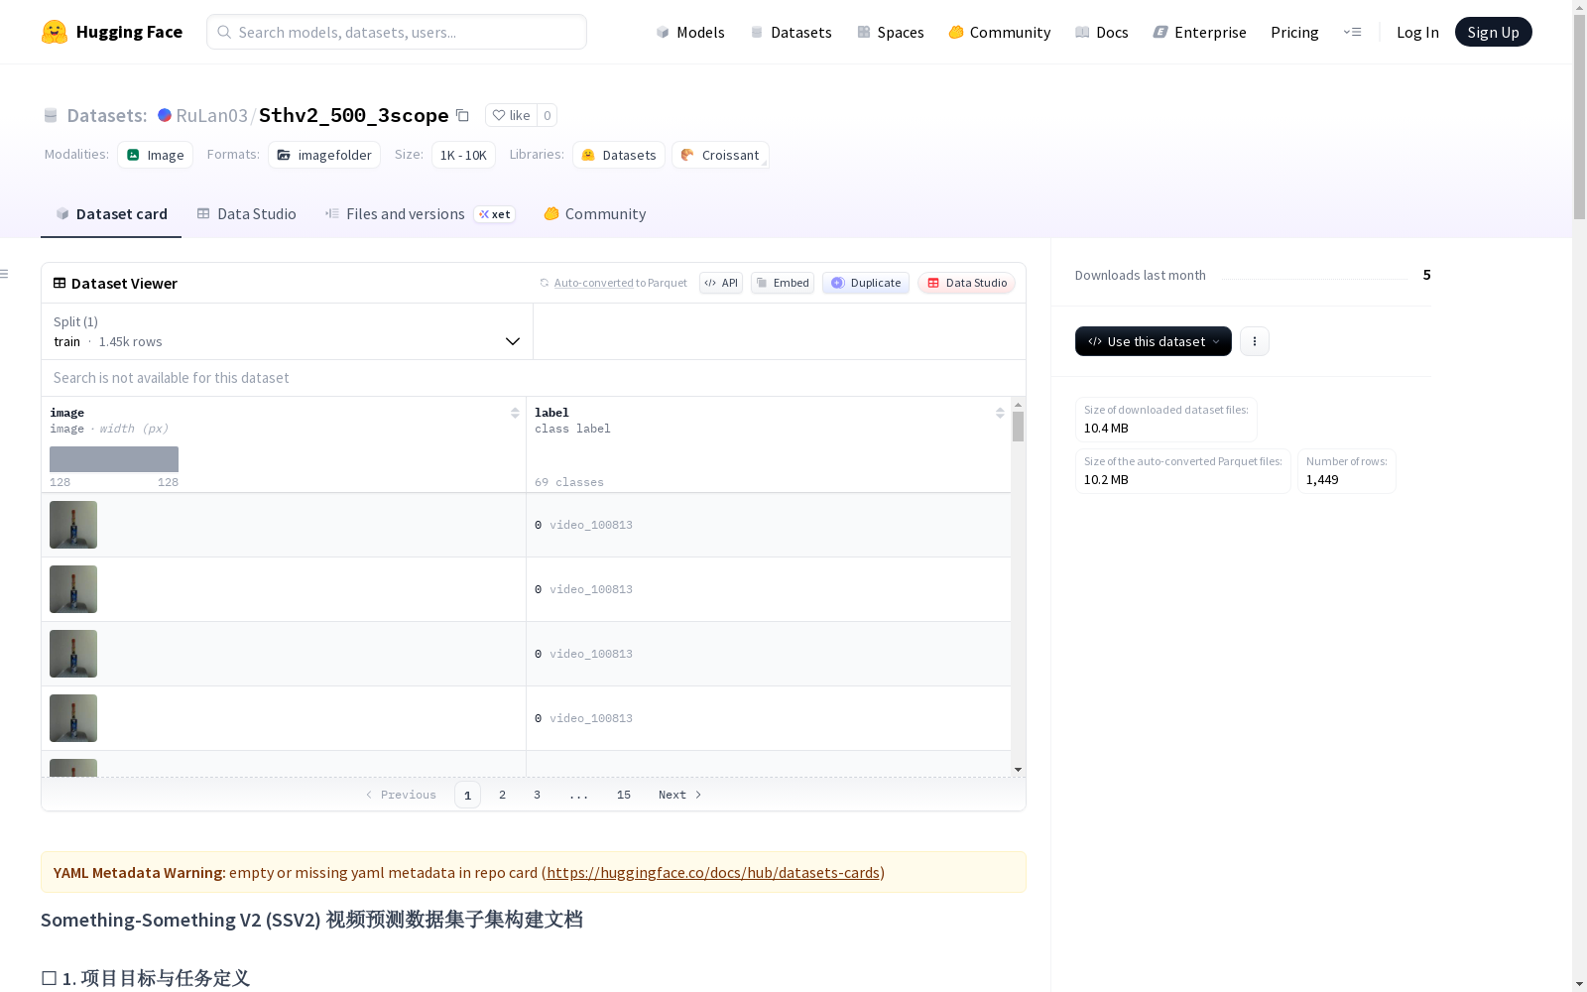Screen dimensions: 1587x992
Task: Sort the image column using sort arrows
Action: (x=515, y=413)
